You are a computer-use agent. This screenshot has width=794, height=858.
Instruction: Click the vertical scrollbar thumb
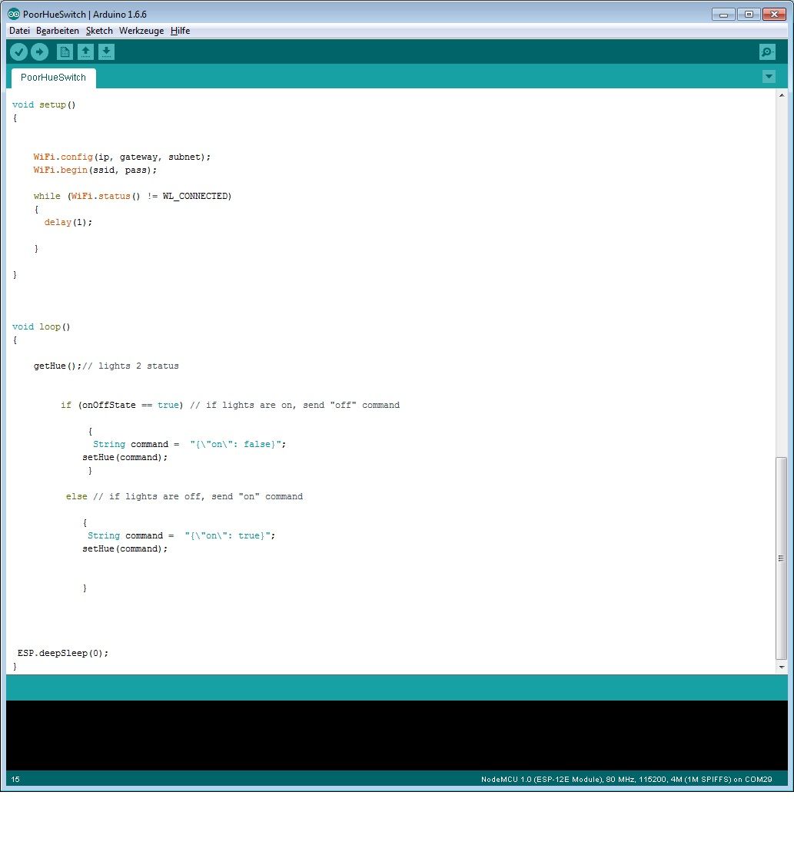(x=782, y=558)
